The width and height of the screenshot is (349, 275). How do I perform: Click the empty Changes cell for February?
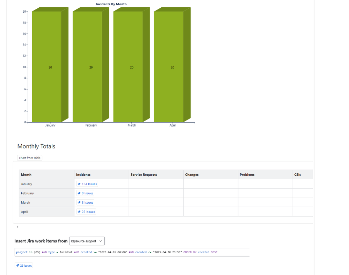point(211,193)
